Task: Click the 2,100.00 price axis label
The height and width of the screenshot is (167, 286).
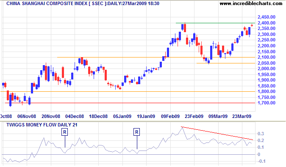Action: pos(267,57)
